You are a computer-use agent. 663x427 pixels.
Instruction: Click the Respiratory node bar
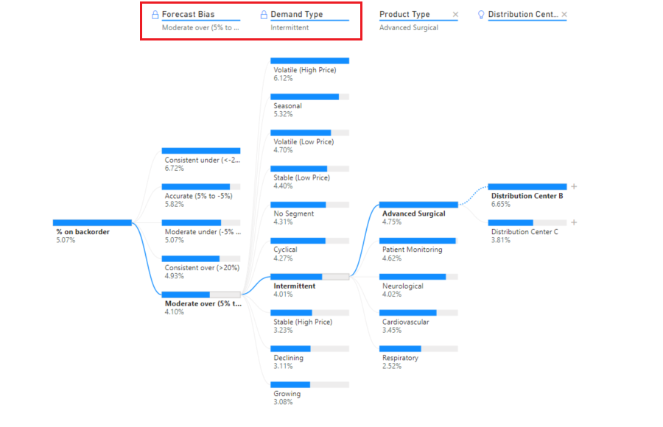(418, 349)
